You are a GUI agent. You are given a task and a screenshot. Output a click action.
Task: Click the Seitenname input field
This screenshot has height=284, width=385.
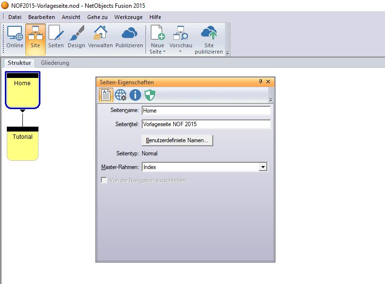click(206, 111)
